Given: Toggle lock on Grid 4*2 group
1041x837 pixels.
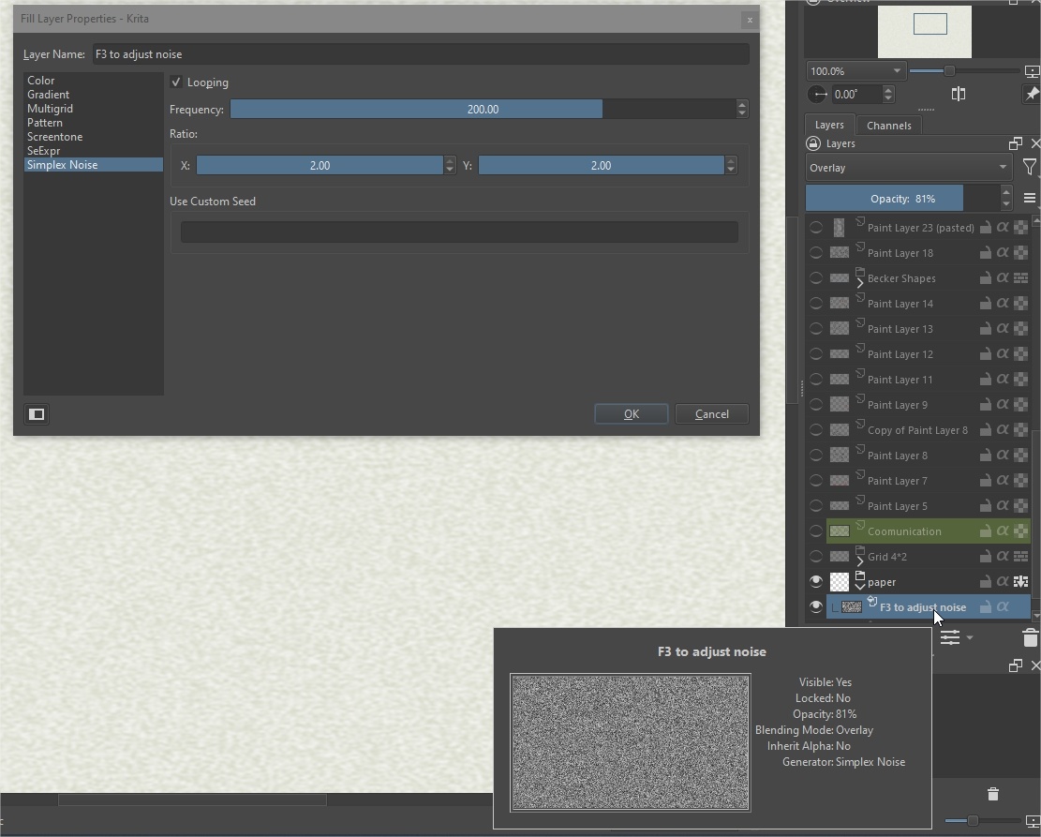Looking at the screenshot, I should tap(986, 557).
